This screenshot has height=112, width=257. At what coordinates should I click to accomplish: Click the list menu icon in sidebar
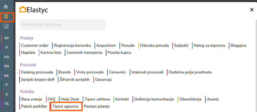pyautogui.click(x=6, y=17)
